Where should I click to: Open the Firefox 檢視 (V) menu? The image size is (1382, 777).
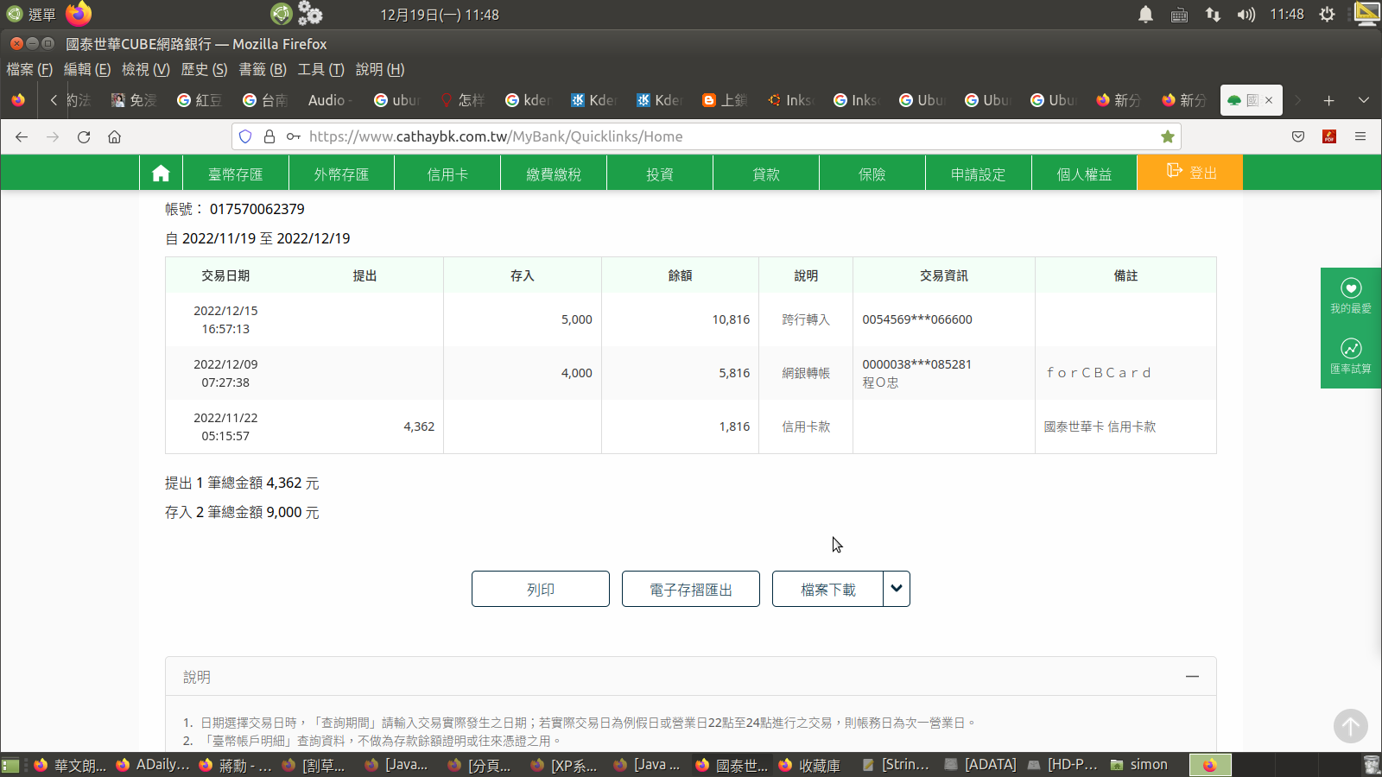[x=146, y=69]
